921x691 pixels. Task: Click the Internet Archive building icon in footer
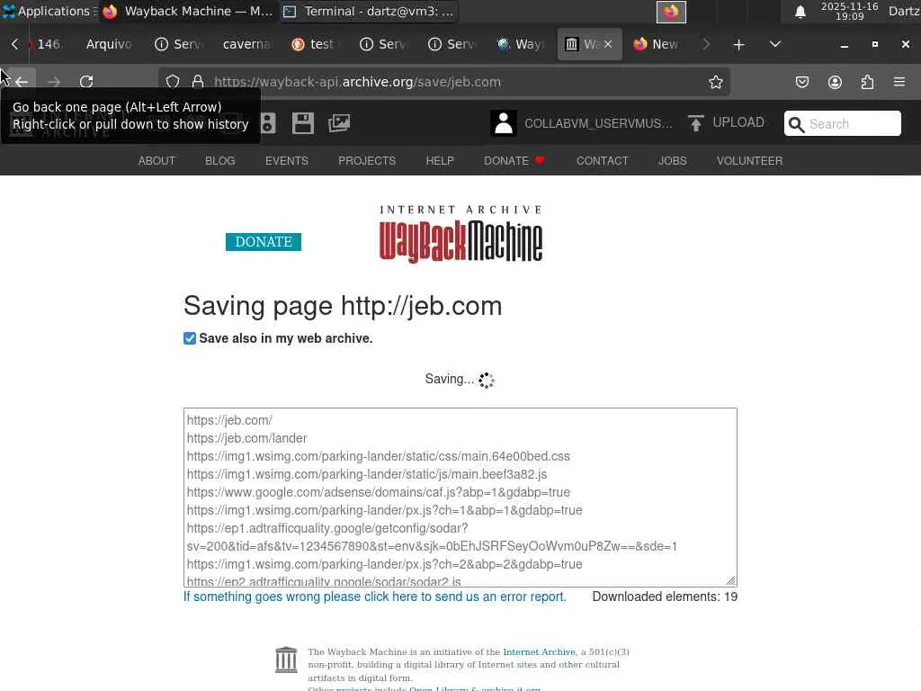click(286, 660)
